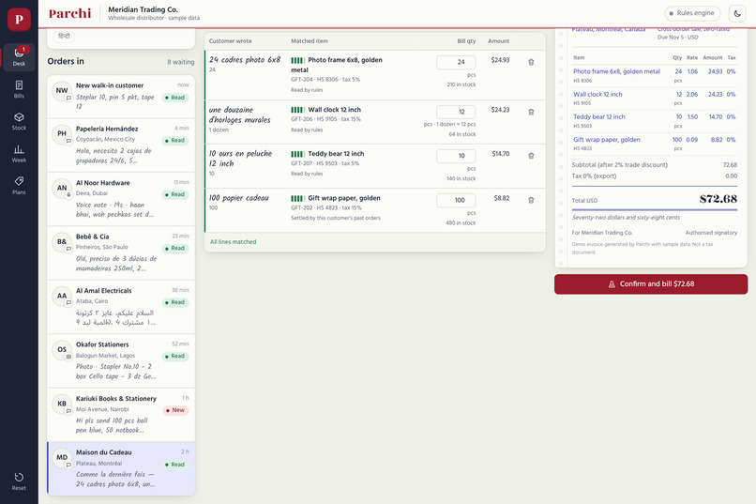Open the Stock section in sidebar
This screenshot has width=756, height=504.
(19, 121)
